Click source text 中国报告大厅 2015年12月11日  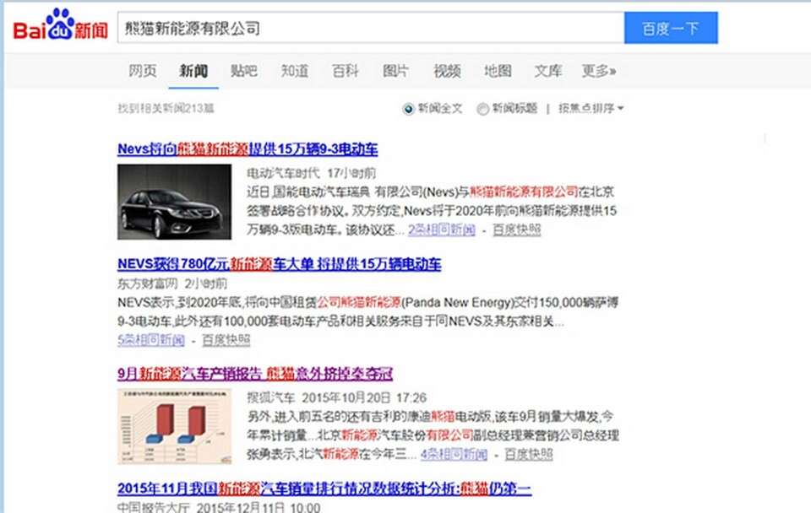click(x=219, y=507)
